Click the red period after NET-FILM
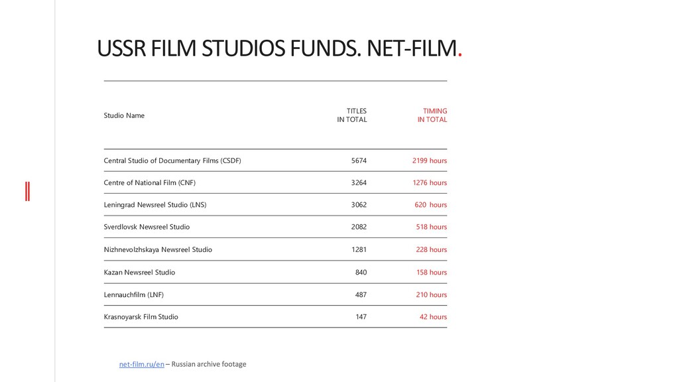 coord(460,54)
